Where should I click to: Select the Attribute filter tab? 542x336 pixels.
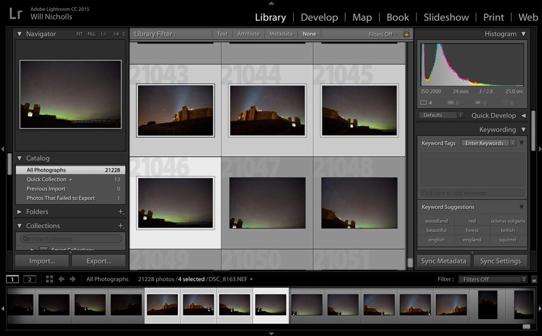[249, 33]
